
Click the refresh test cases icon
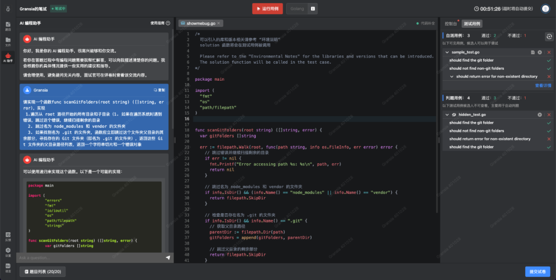[x=549, y=36]
